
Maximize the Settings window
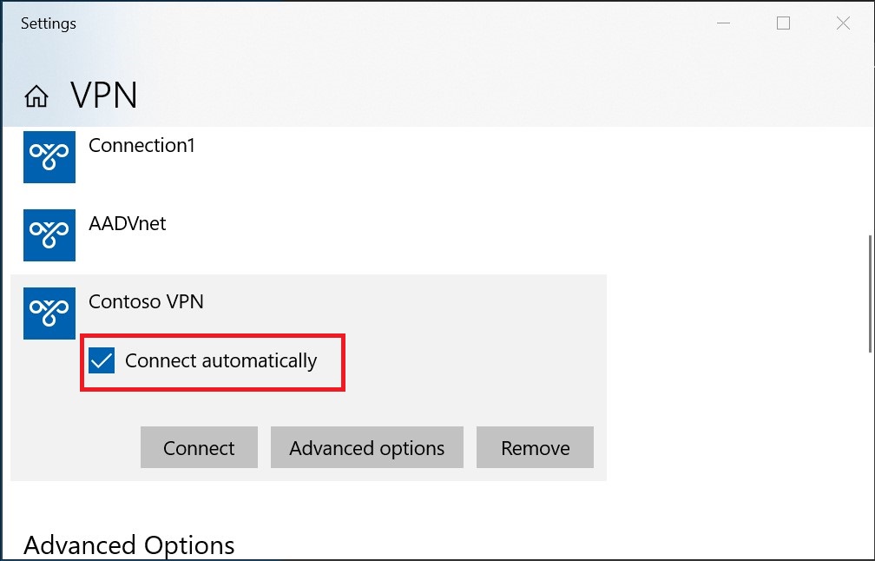pos(783,23)
